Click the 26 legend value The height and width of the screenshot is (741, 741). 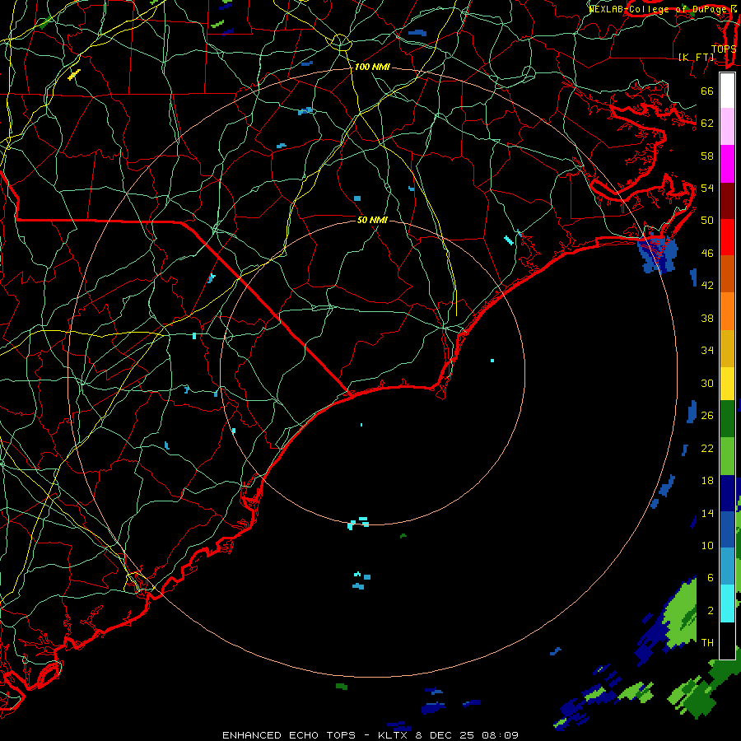707,416
